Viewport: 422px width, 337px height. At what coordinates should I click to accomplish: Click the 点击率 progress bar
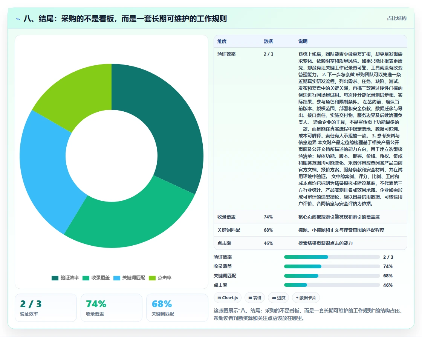(x=332, y=285)
